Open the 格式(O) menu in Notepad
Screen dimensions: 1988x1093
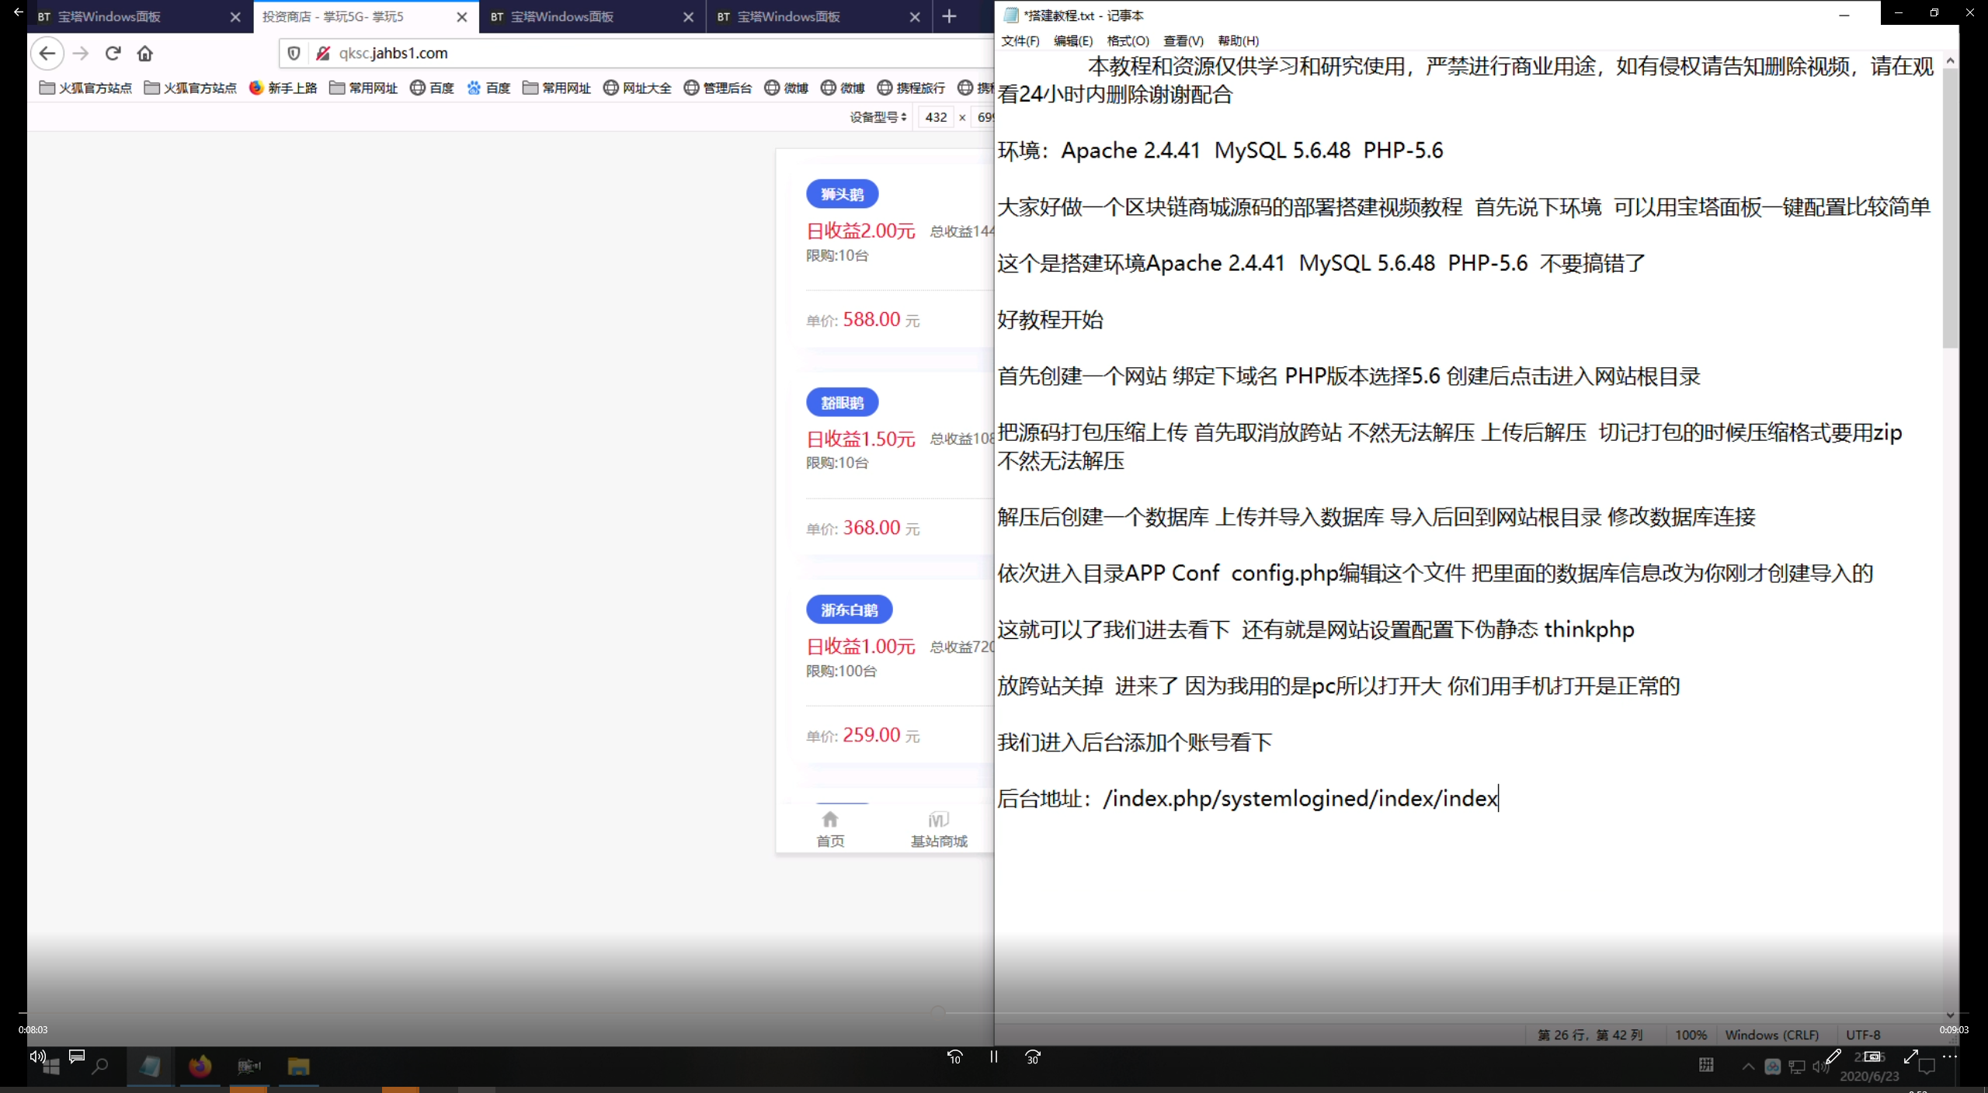(x=1128, y=40)
